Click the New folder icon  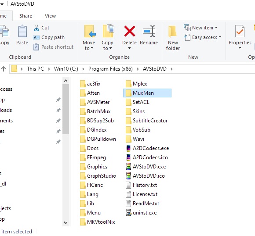[172, 31]
